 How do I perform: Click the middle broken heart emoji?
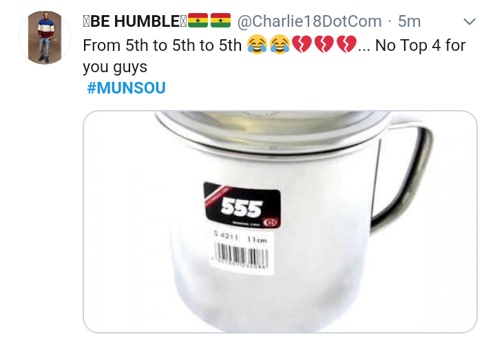(x=324, y=45)
